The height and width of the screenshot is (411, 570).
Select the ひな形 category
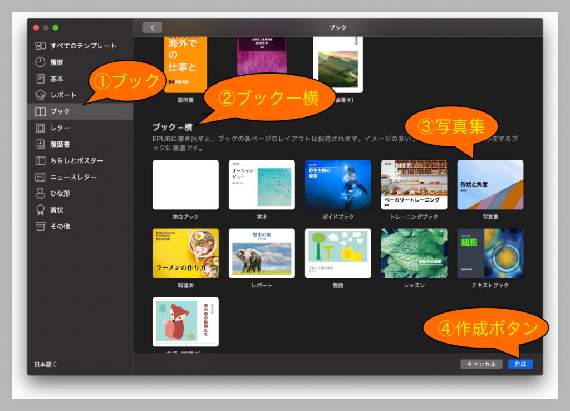(80, 193)
